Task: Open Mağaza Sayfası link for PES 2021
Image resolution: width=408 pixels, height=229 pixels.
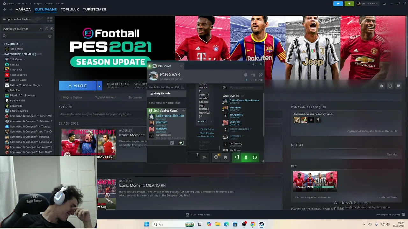Action: click(72, 97)
